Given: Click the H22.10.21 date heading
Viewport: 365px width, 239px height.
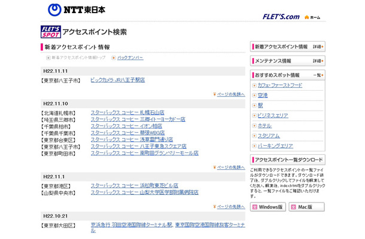Looking at the screenshot, I should coord(56,216).
